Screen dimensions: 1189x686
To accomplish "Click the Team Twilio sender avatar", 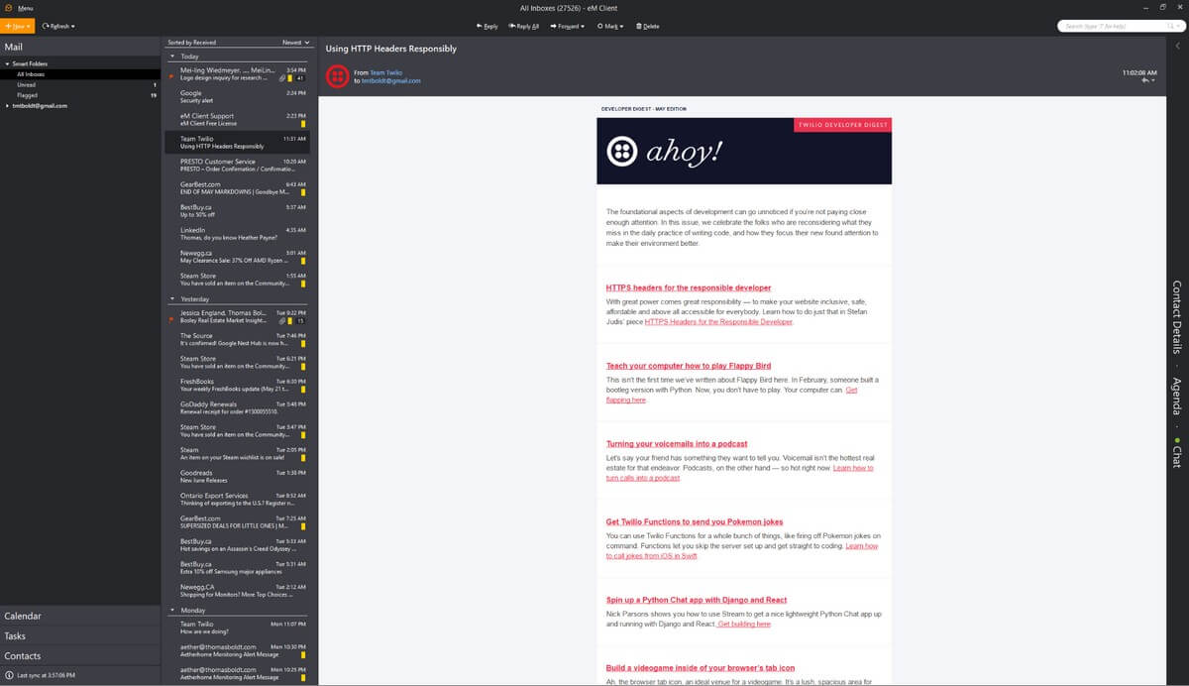I will pyautogui.click(x=337, y=76).
